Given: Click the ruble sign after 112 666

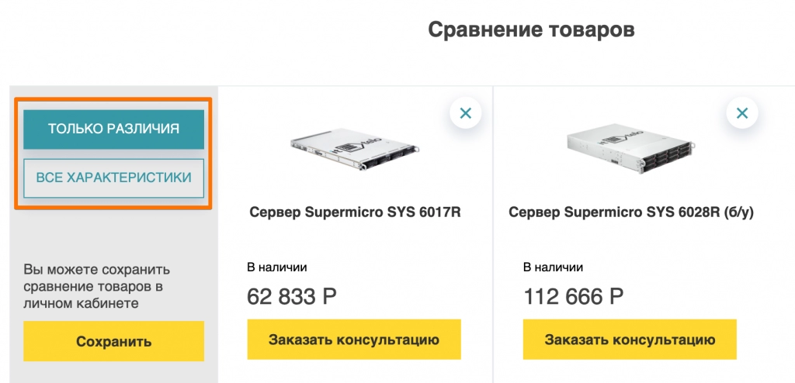Looking at the screenshot, I should click(616, 296).
